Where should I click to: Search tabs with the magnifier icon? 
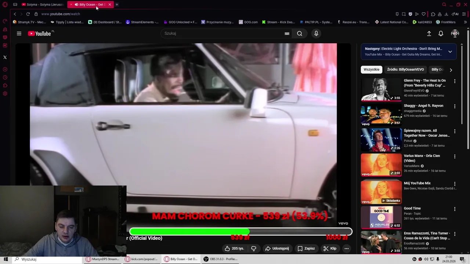(x=444, y=4)
